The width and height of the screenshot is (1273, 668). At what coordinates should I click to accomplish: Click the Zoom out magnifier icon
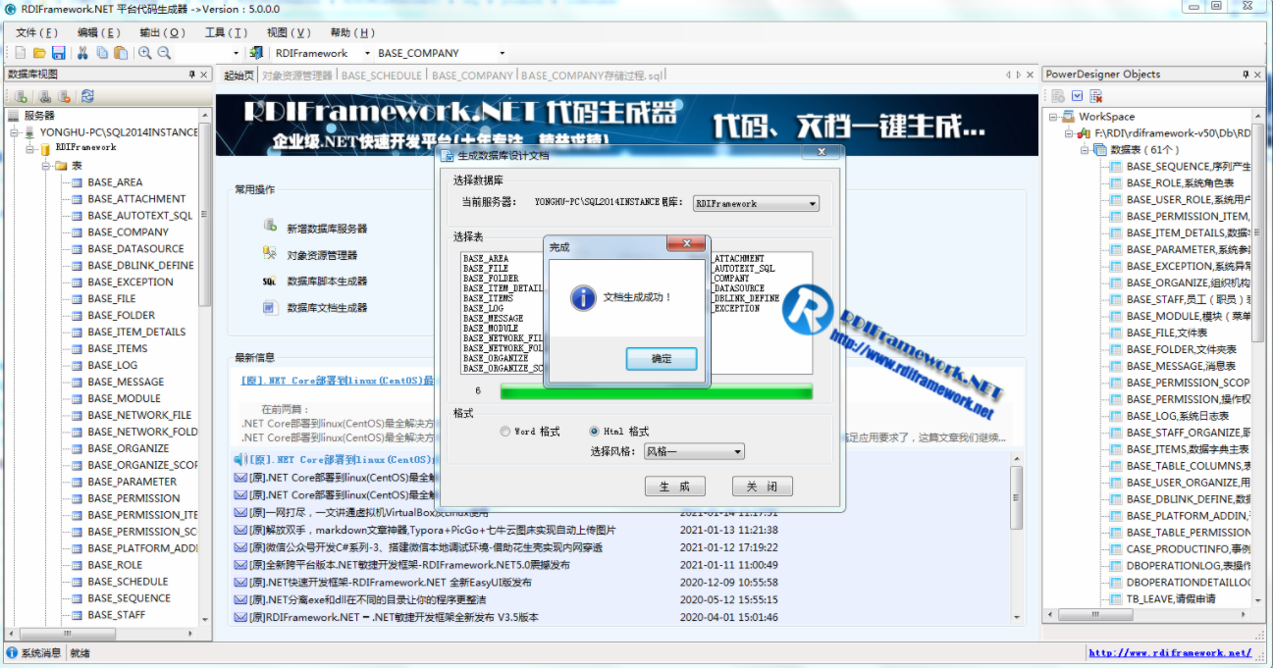click(164, 53)
